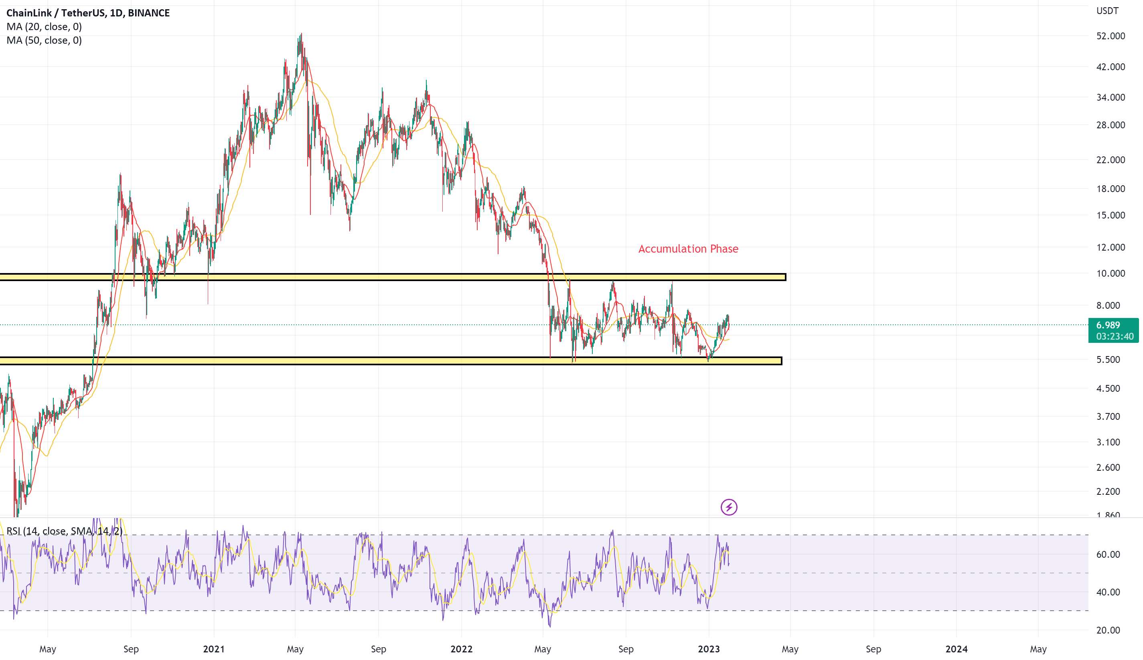Click the 28.000 price axis label
Viewport: 1143px width, 660px height.
point(1111,125)
